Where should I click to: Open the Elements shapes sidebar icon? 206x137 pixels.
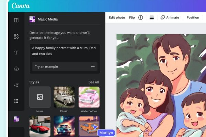(16, 36)
